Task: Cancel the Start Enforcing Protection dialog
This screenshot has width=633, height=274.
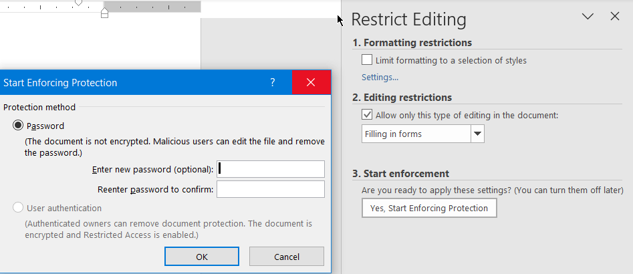Action: (x=287, y=257)
